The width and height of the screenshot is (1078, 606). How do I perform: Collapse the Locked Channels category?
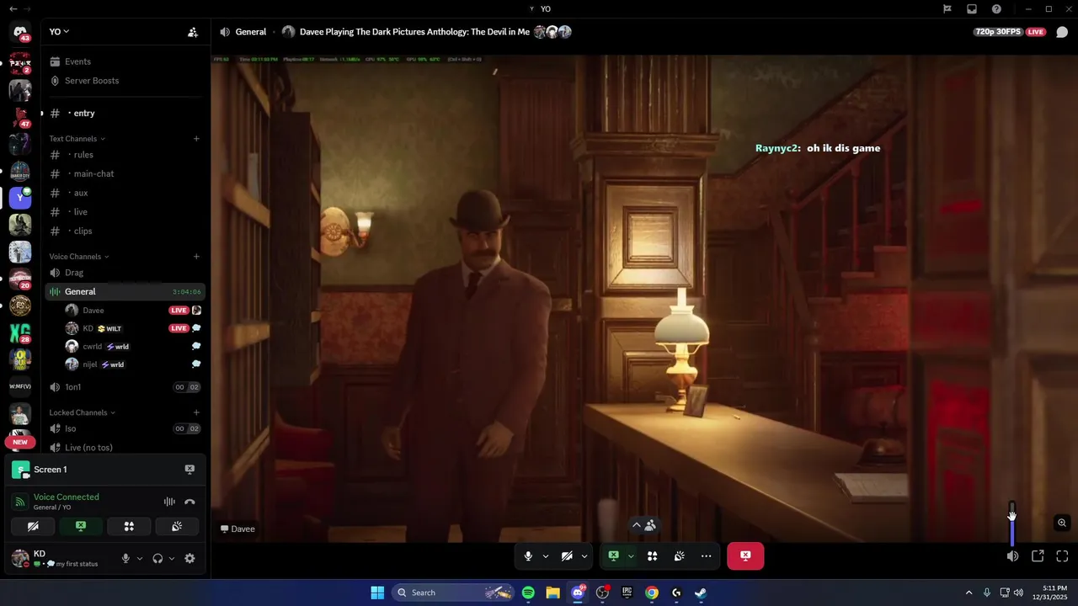[x=83, y=412]
